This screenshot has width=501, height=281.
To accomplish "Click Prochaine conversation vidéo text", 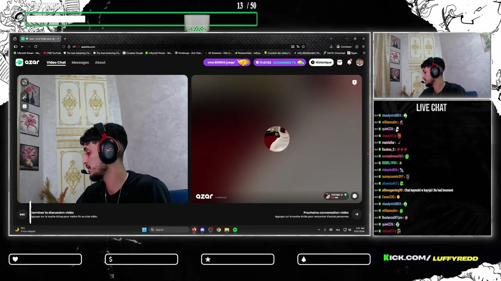I will (x=326, y=213).
